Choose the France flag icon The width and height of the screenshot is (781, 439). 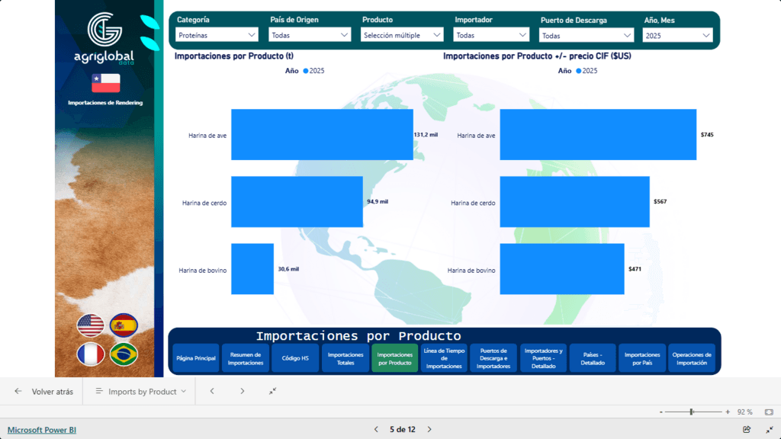90,354
